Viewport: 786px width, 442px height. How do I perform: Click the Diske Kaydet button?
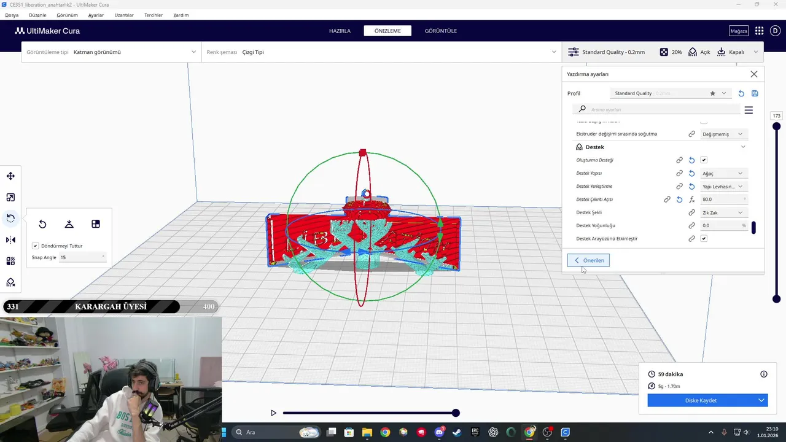point(701,400)
